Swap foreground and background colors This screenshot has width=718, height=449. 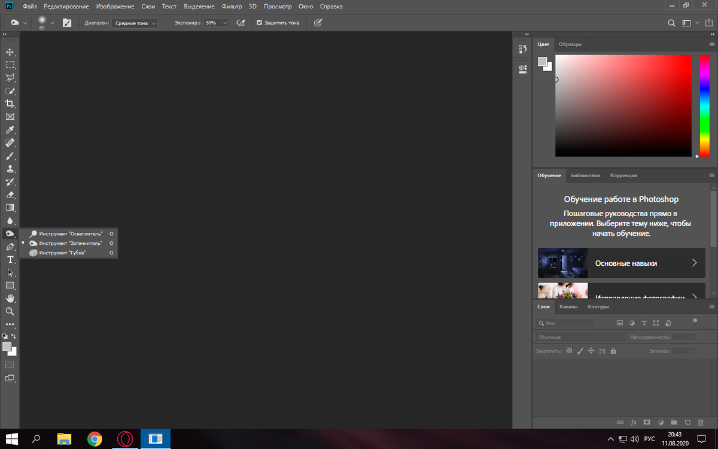click(x=14, y=336)
